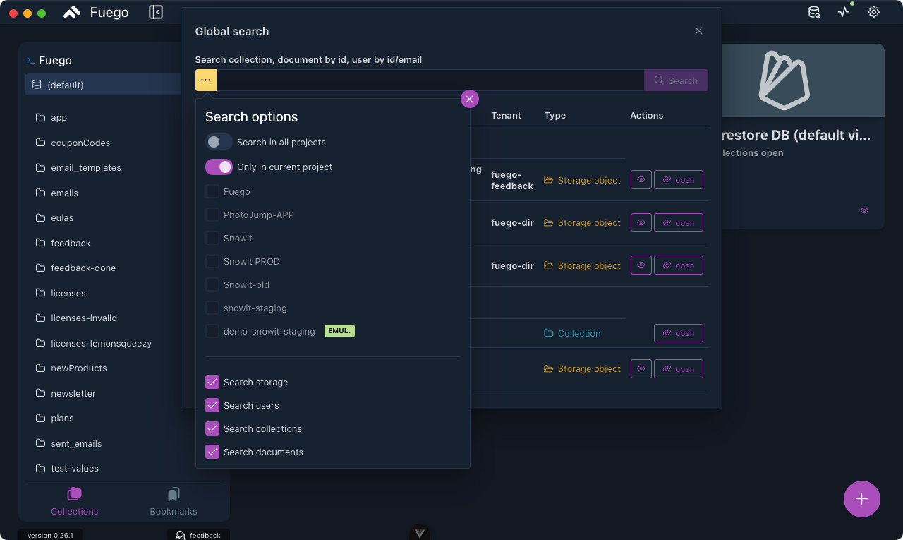Open the fuego-feedback storage object

679,180
